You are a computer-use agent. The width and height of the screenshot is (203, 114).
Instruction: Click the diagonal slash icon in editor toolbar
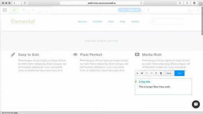156,73
